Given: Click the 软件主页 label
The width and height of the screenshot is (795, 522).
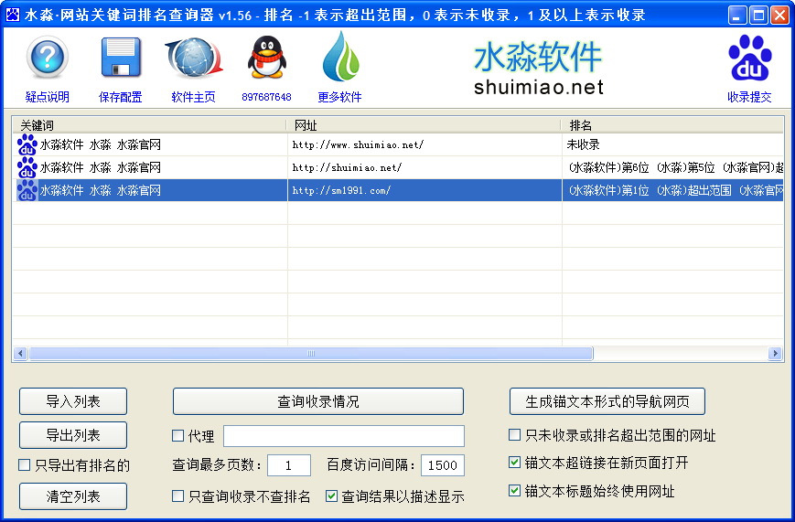Looking at the screenshot, I should [x=194, y=97].
